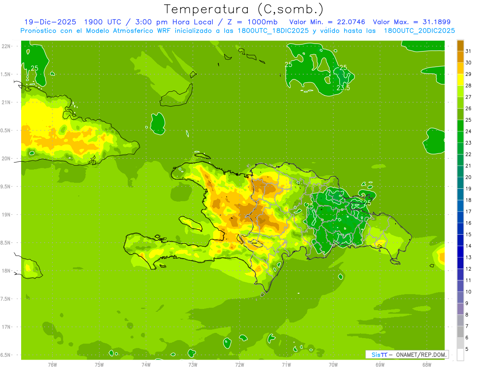Screen dimensions: 479x370
Task: Click the "23.5" contour label
Action: pos(343,88)
